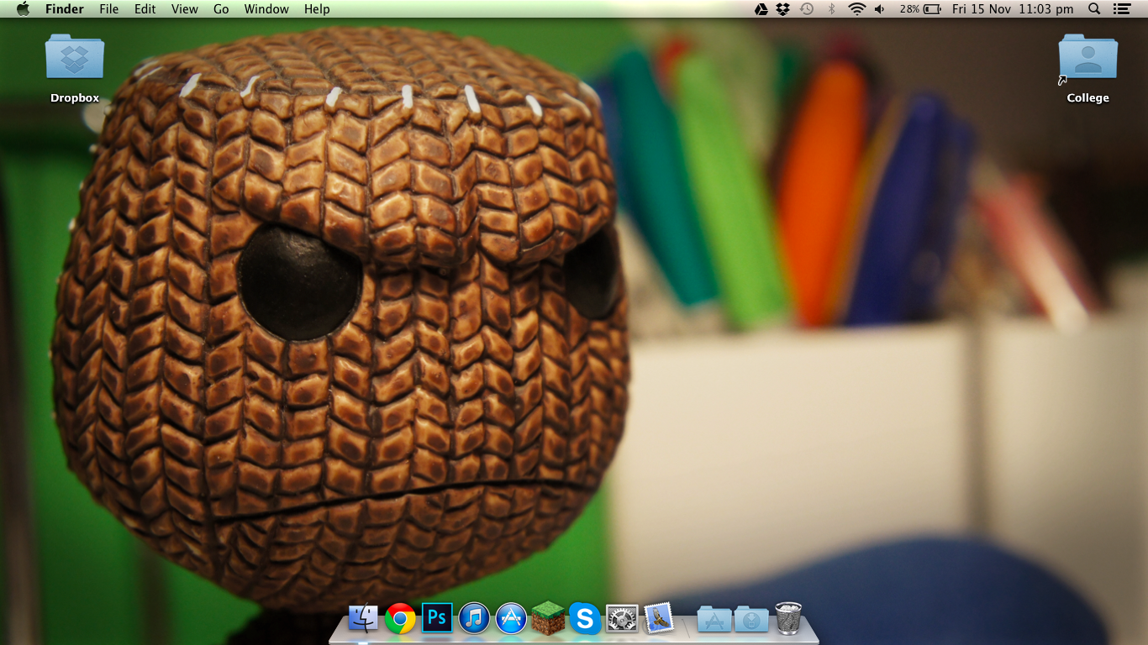Open the Window menu
Screen dimensions: 1148x645
pyautogui.click(x=266, y=9)
